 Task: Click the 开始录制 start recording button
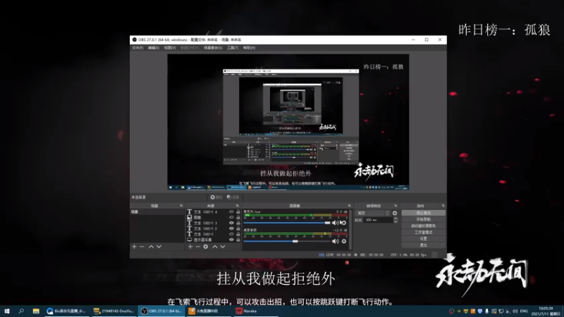tap(424, 219)
